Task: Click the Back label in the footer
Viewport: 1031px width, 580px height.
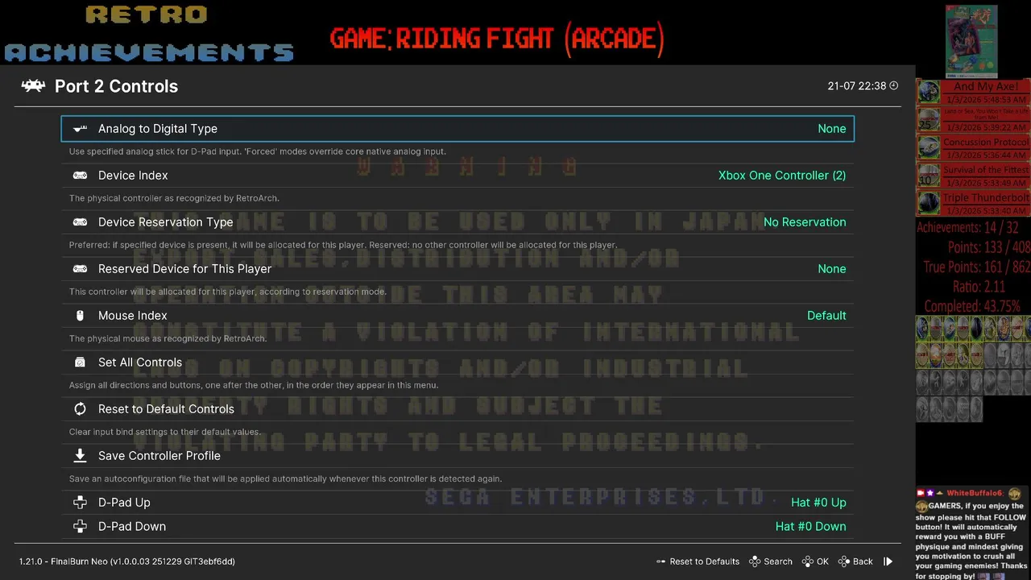Action: click(x=863, y=561)
